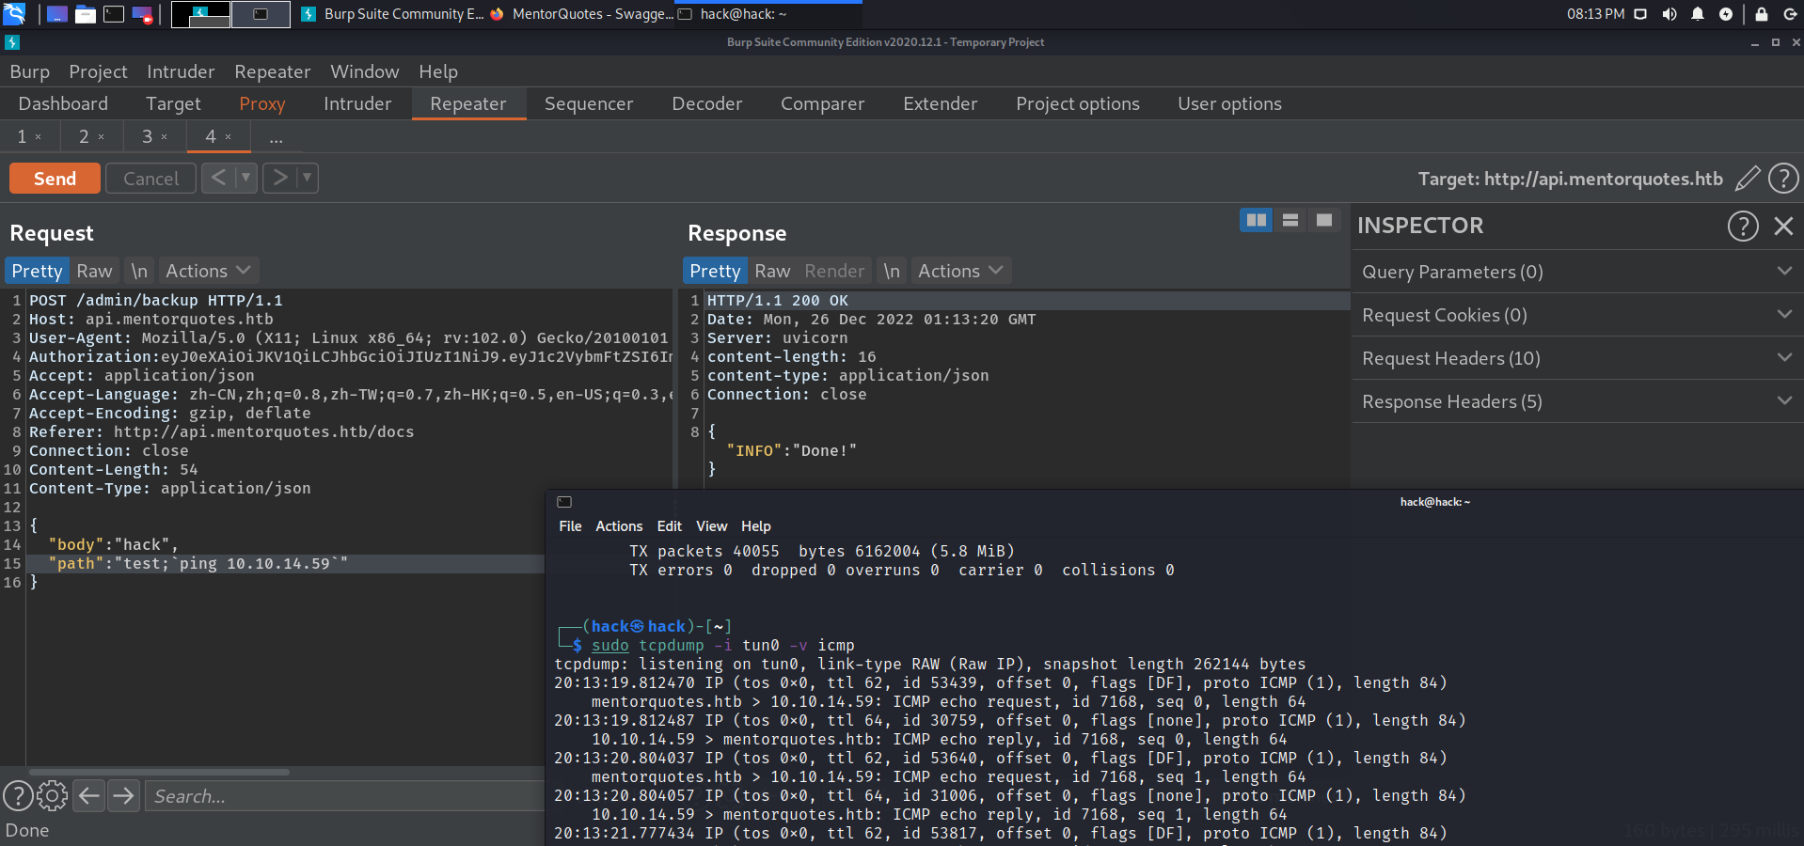The image size is (1804, 846).
Task: Open the Burp menu
Action: pos(30,71)
